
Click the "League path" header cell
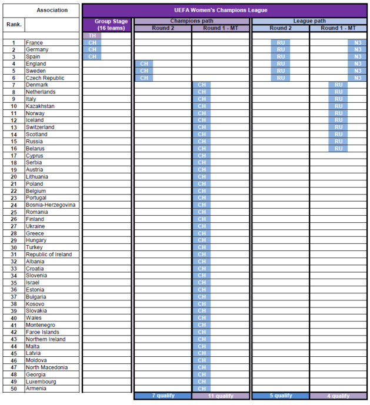(x=309, y=21)
